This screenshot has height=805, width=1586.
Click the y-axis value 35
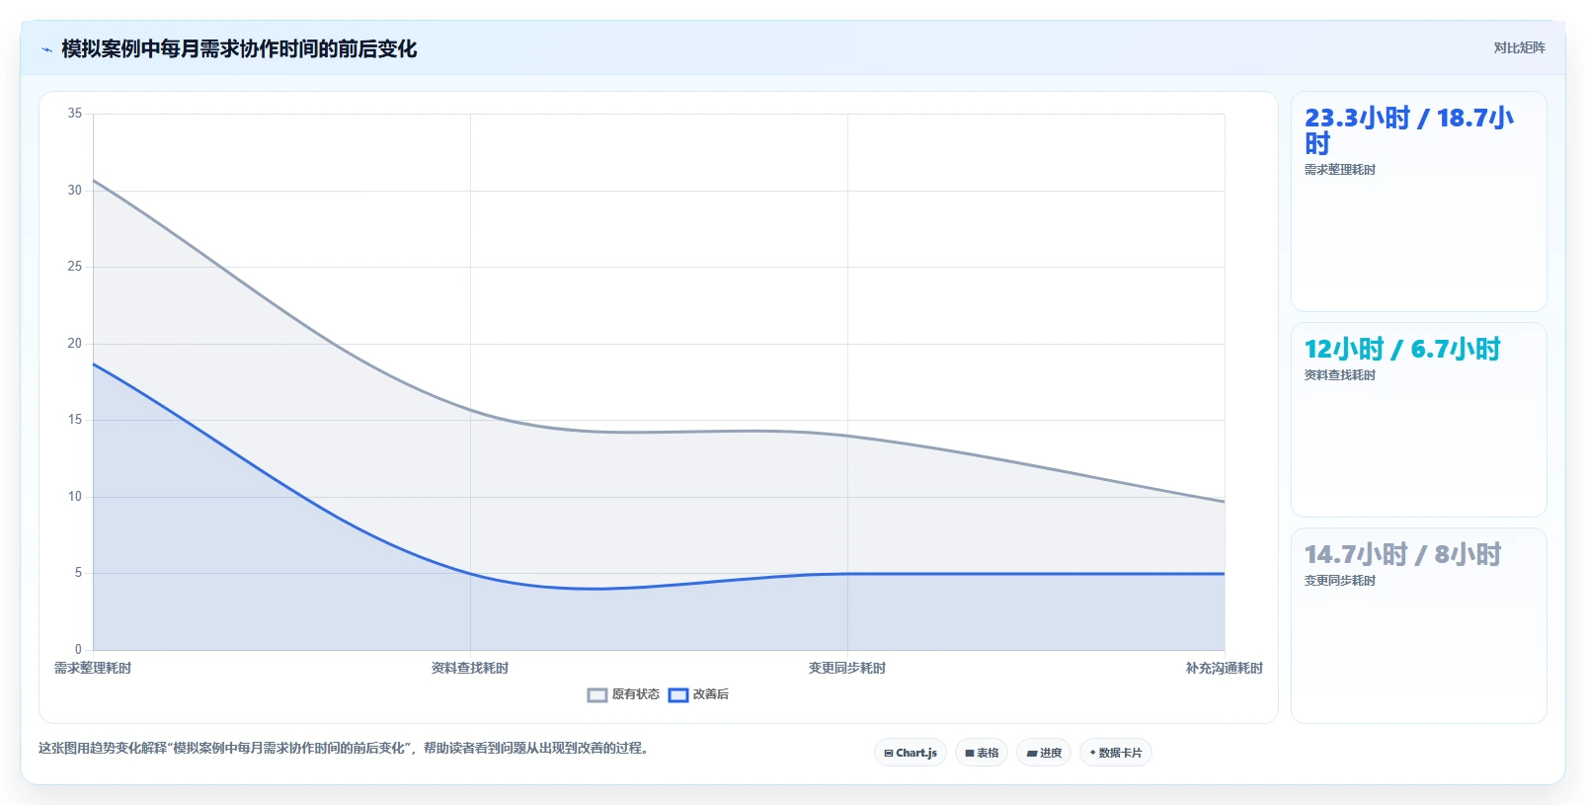(75, 114)
